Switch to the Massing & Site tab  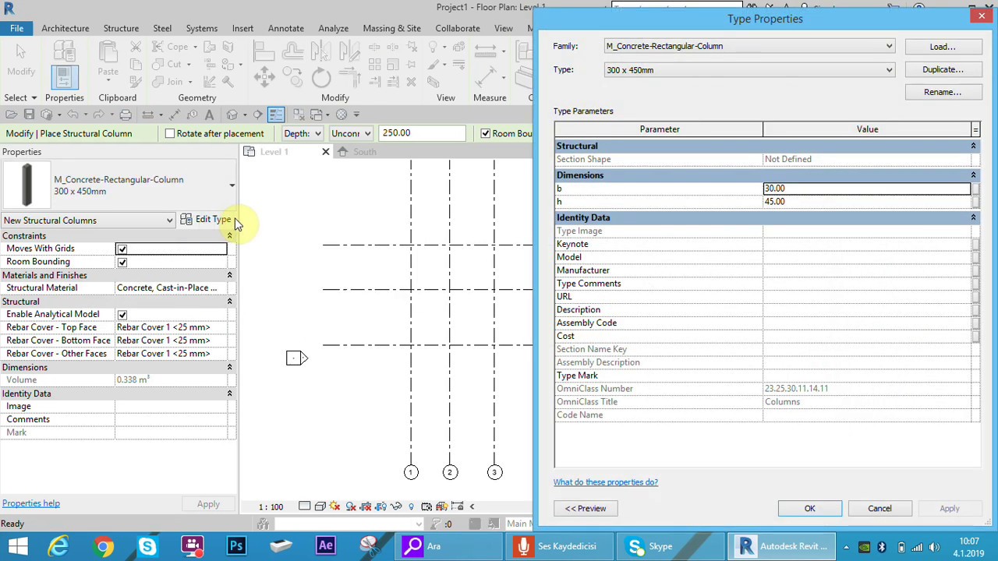pos(391,28)
